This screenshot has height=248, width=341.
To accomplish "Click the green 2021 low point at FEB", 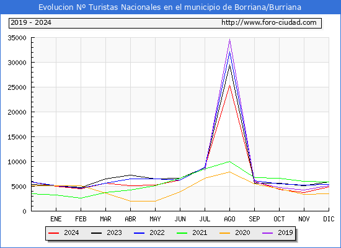I will point(81,198).
